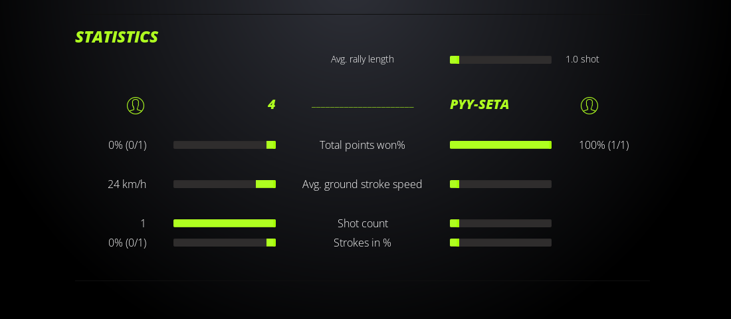Screen dimensions: 731x319
Task: Click the "Shot count" label
Action: (x=362, y=223)
